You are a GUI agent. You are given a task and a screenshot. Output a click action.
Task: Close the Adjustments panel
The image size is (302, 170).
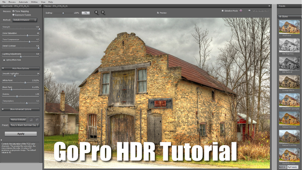40,6
